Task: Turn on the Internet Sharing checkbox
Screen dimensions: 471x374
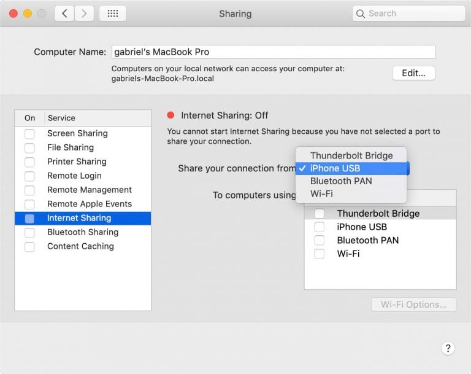Action: point(29,218)
